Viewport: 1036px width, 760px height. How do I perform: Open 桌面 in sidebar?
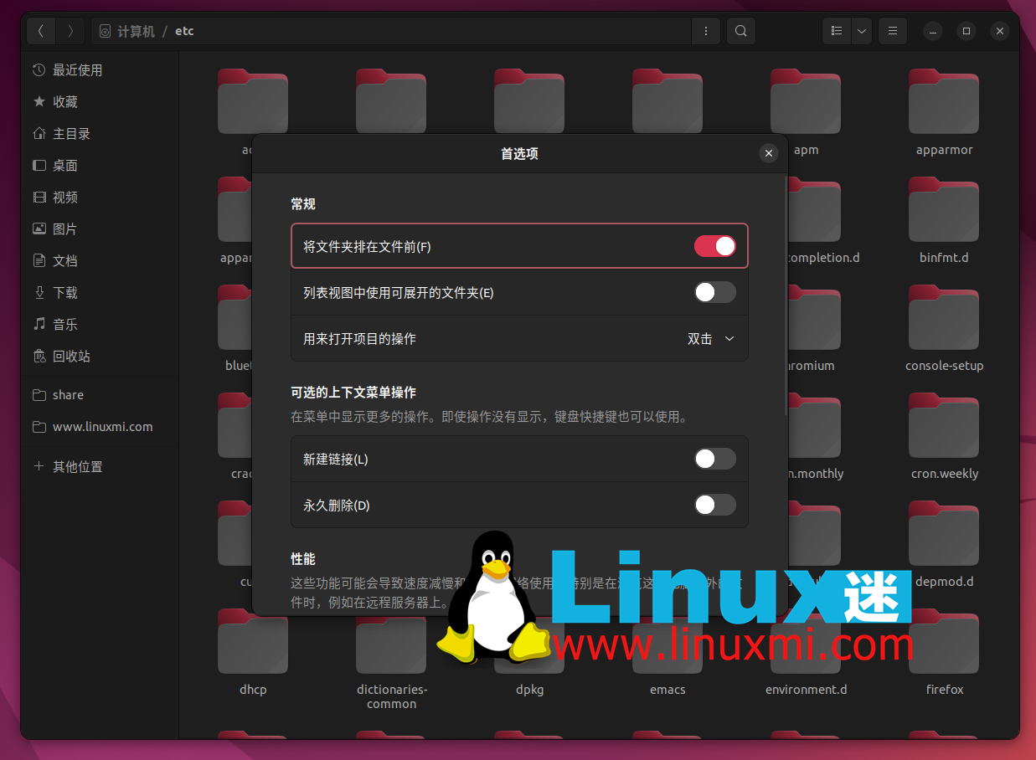pos(100,166)
